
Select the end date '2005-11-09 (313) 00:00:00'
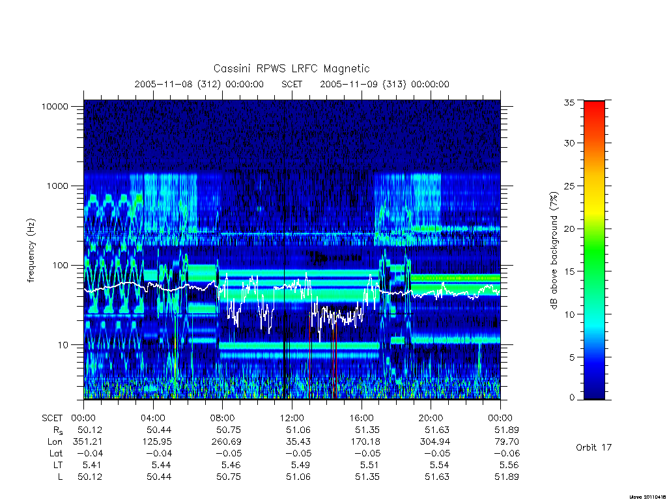click(384, 84)
